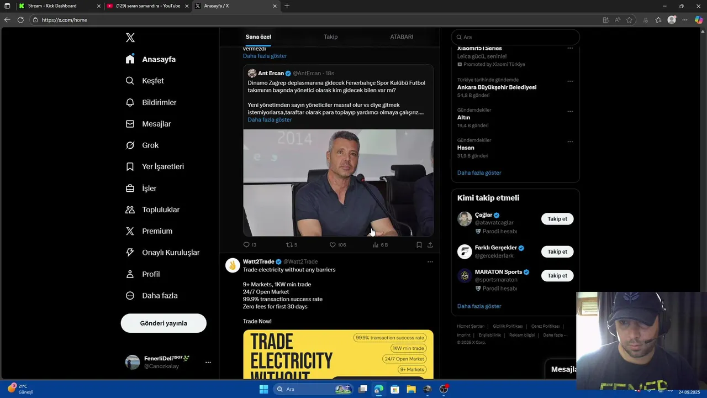The width and height of the screenshot is (707, 398).
Task: Refresh the page
Action: click(x=20, y=20)
